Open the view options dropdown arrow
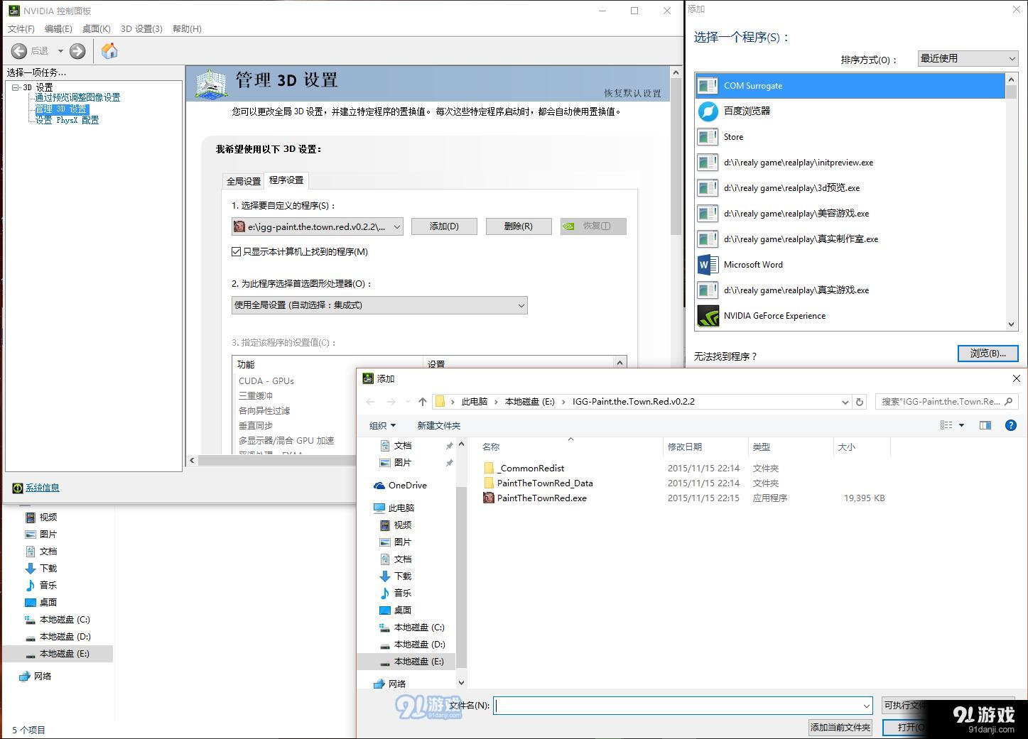1028x739 pixels. [x=961, y=425]
